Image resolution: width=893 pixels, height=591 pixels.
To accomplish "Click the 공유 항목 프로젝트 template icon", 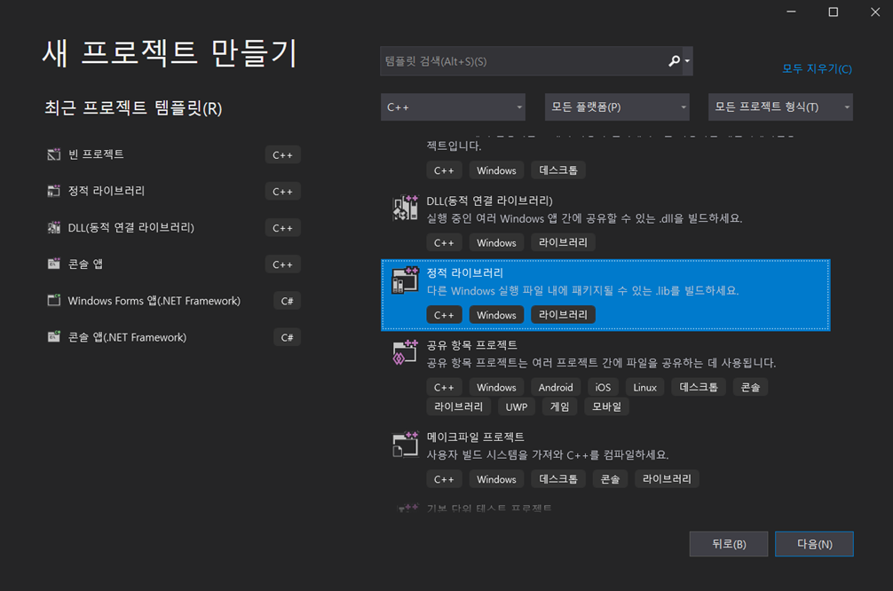I will 405,352.
